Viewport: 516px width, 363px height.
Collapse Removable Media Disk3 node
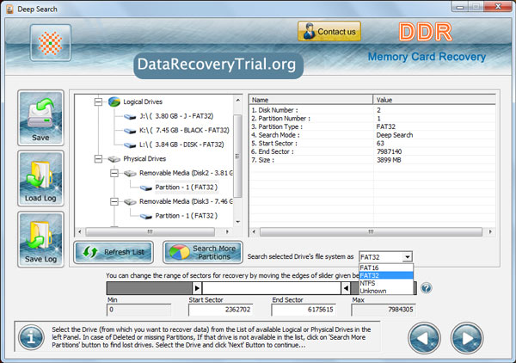[x=114, y=201]
